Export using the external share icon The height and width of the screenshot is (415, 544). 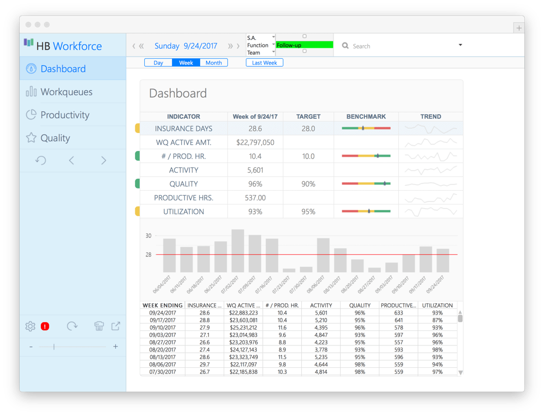click(x=115, y=326)
